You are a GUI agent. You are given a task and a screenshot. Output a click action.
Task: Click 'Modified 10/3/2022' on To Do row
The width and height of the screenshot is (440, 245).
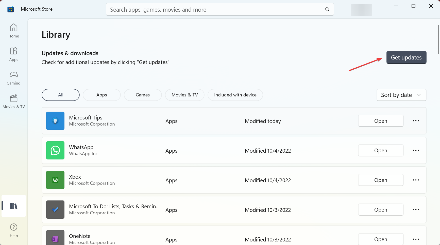coord(268,210)
